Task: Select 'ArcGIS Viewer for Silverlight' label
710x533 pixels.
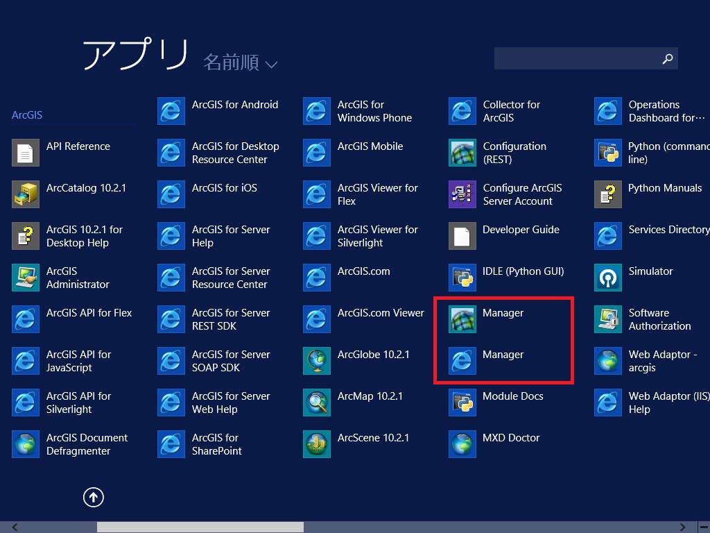Action: point(378,236)
